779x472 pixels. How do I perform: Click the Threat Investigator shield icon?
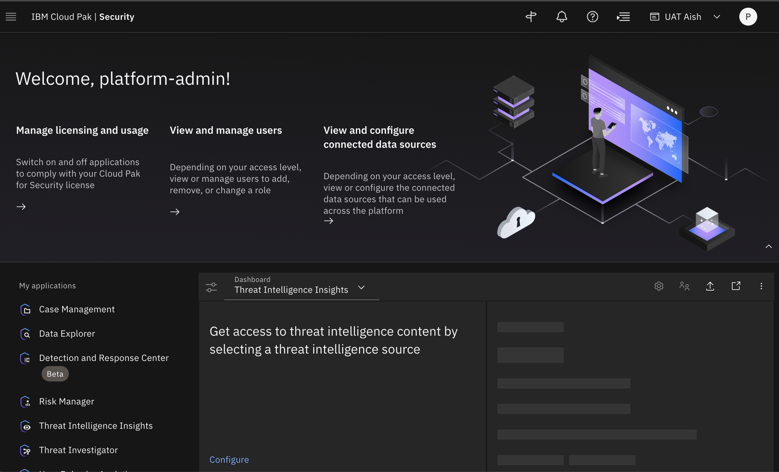pyautogui.click(x=26, y=450)
